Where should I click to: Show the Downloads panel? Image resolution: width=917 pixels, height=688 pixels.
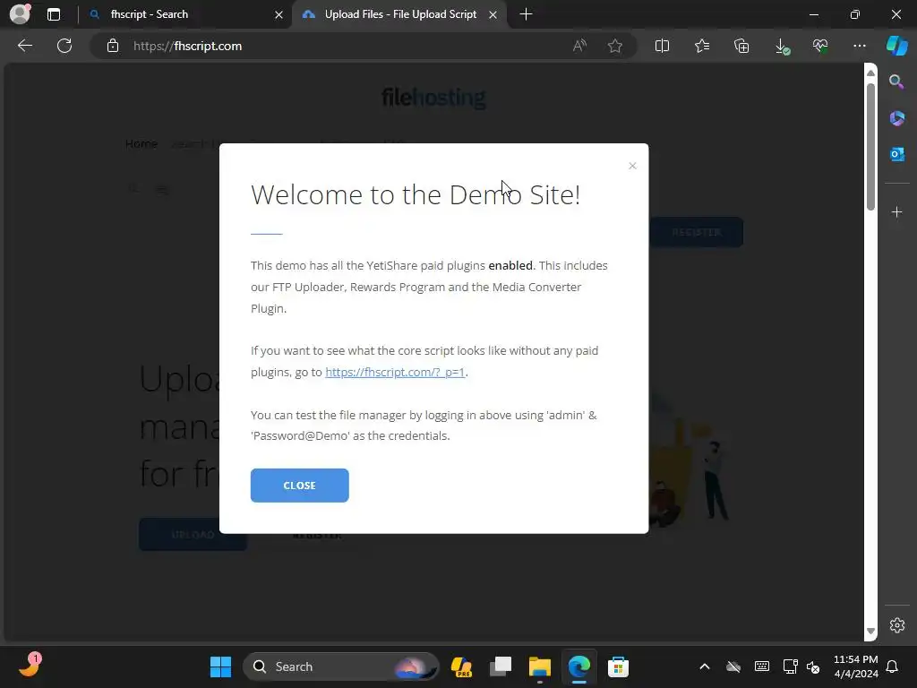click(781, 46)
